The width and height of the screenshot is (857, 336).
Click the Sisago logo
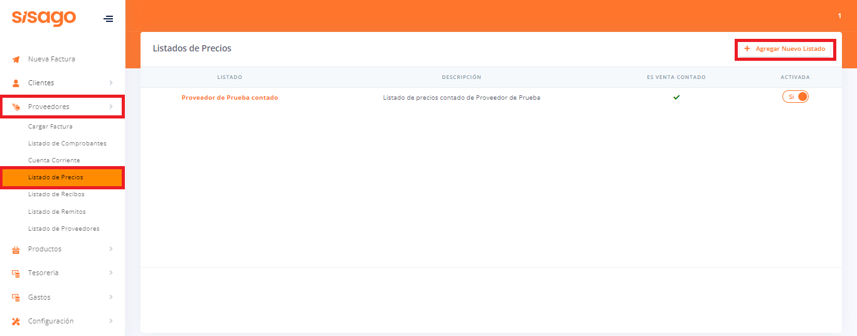(44, 18)
